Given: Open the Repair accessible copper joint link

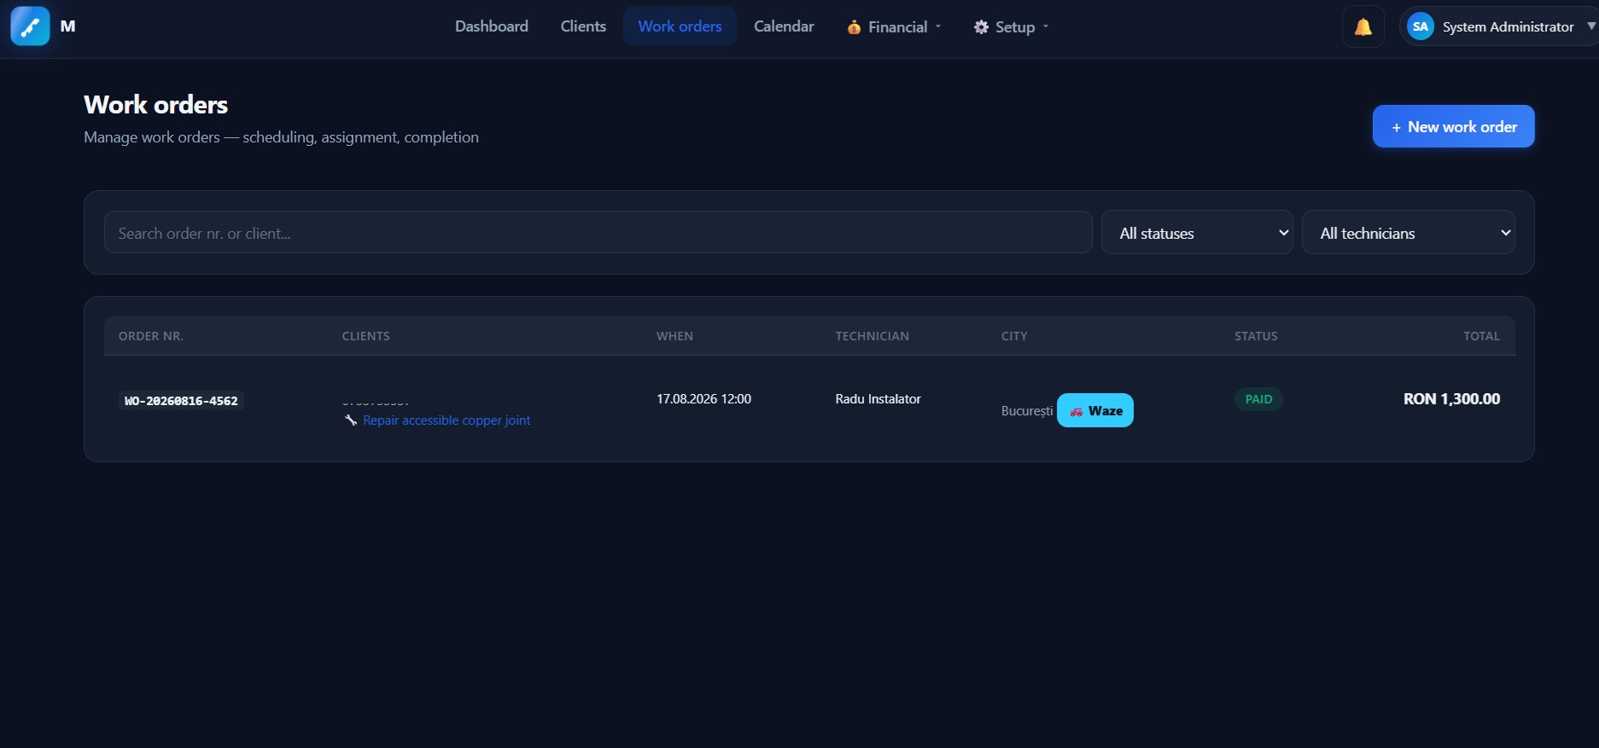Looking at the screenshot, I should point(446,420).
